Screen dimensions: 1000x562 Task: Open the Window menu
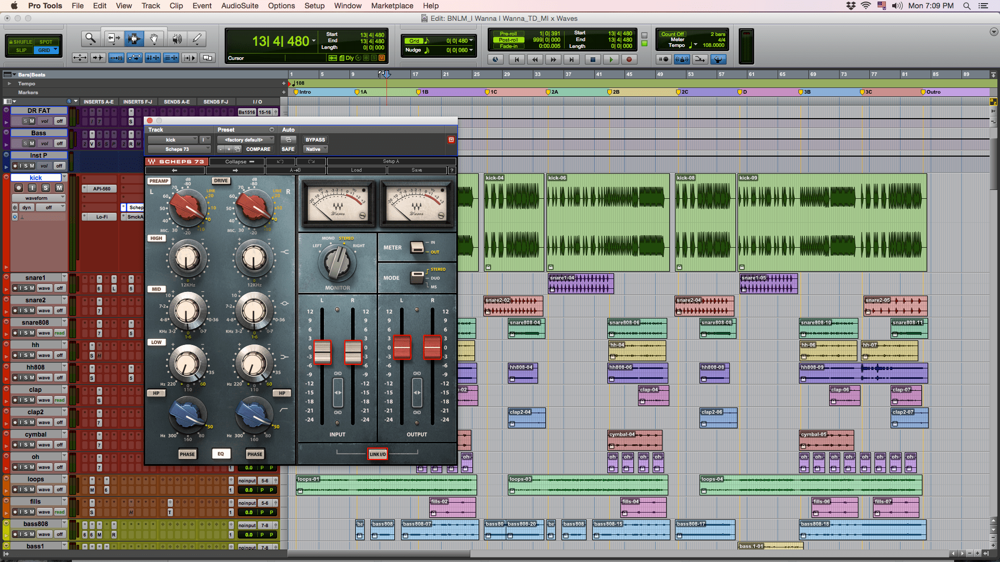[x=347, y=6]
